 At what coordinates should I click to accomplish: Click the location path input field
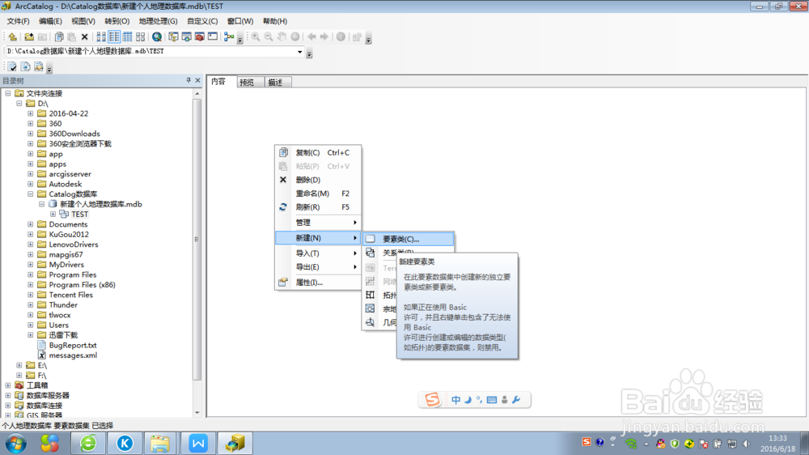[150, 52]
